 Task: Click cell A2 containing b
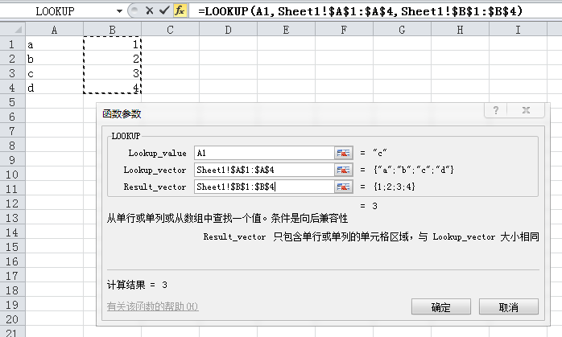pyautogui.click(x=55, y=59)
